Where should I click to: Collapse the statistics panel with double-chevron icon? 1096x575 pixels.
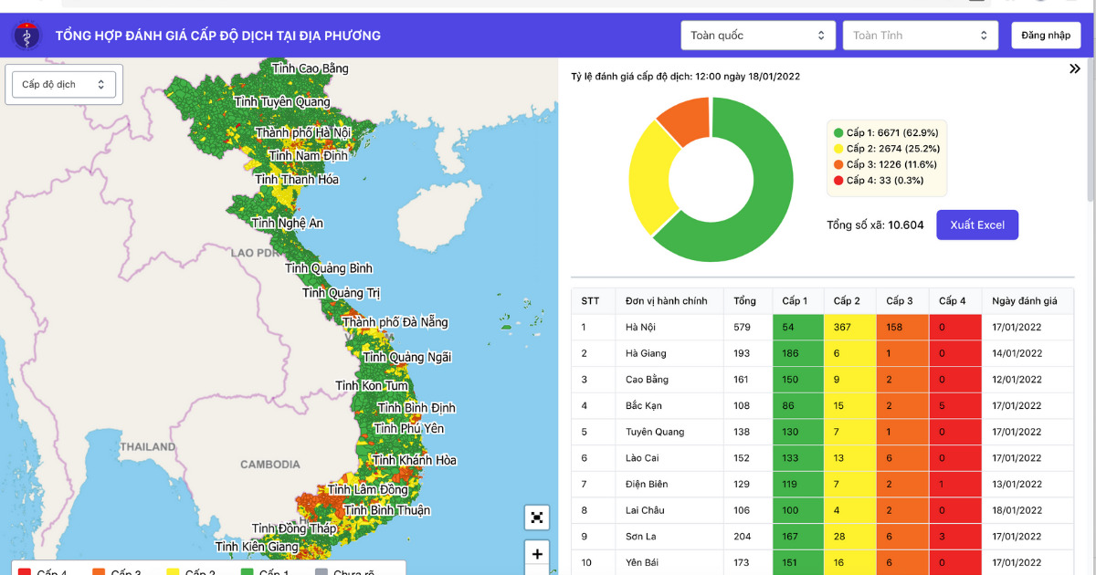[x=1075, y=68]
